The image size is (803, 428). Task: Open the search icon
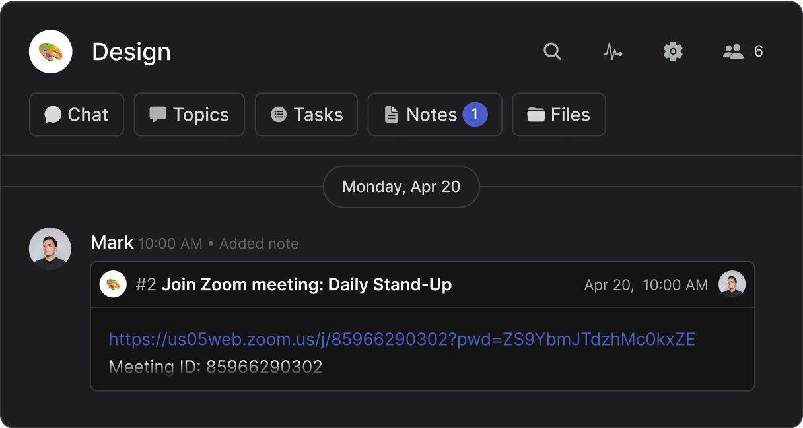pyautogui.click(x=552, y=51)
